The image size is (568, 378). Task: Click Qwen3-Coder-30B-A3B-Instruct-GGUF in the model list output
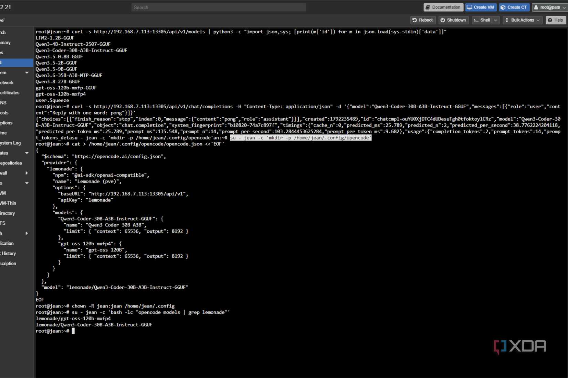82,51
